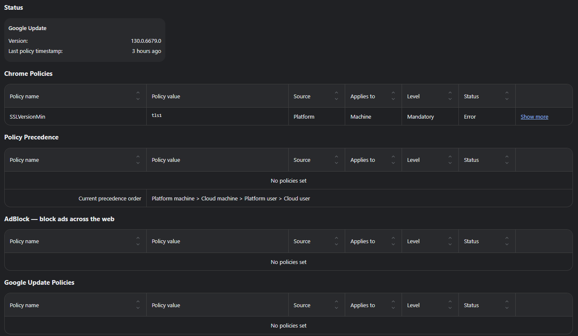Open Show more link for SSLVersionMin

tap(534, 117)
